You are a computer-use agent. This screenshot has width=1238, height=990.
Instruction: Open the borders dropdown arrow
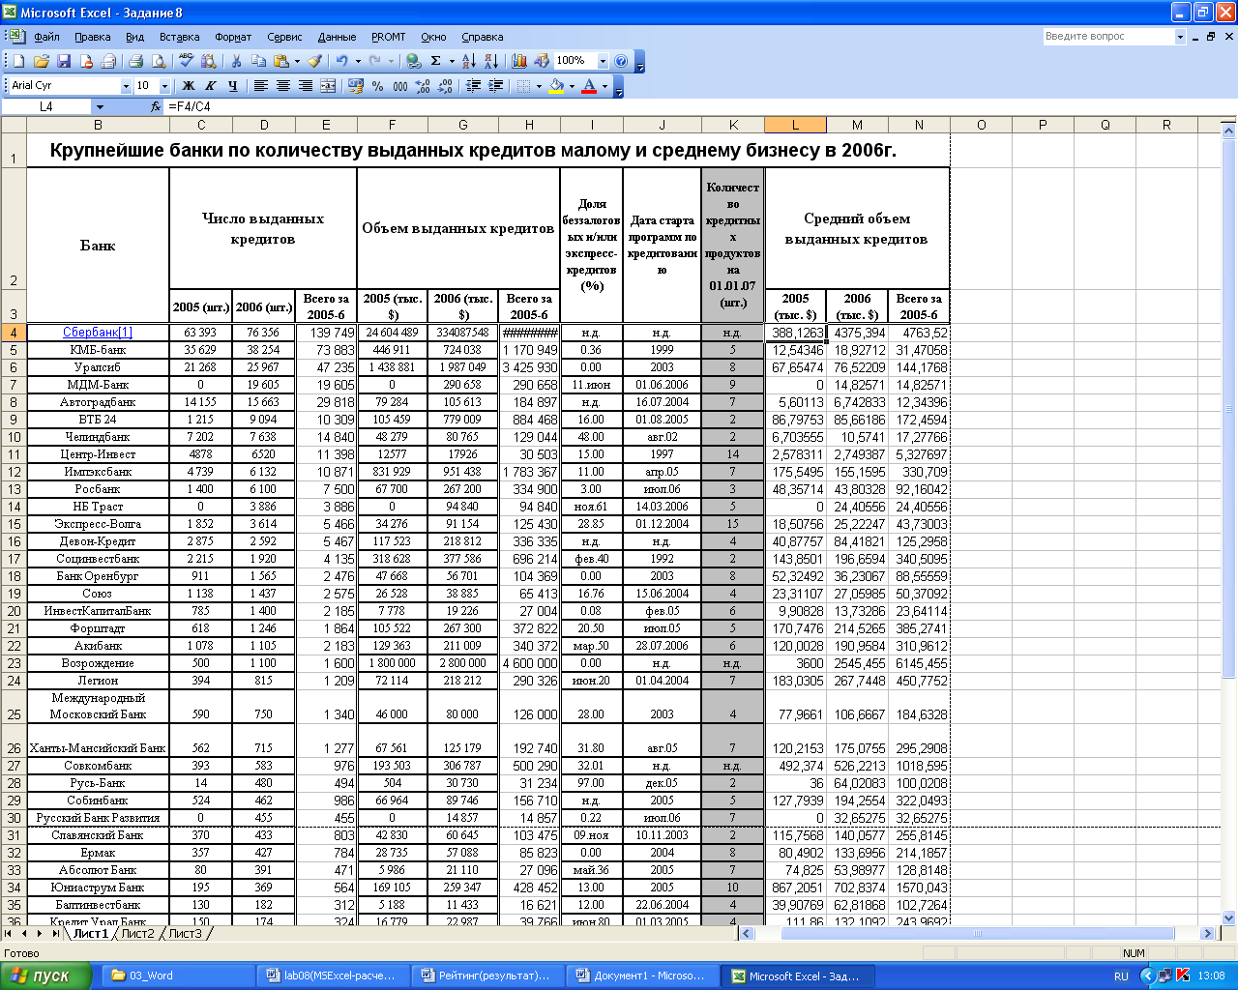539,86
